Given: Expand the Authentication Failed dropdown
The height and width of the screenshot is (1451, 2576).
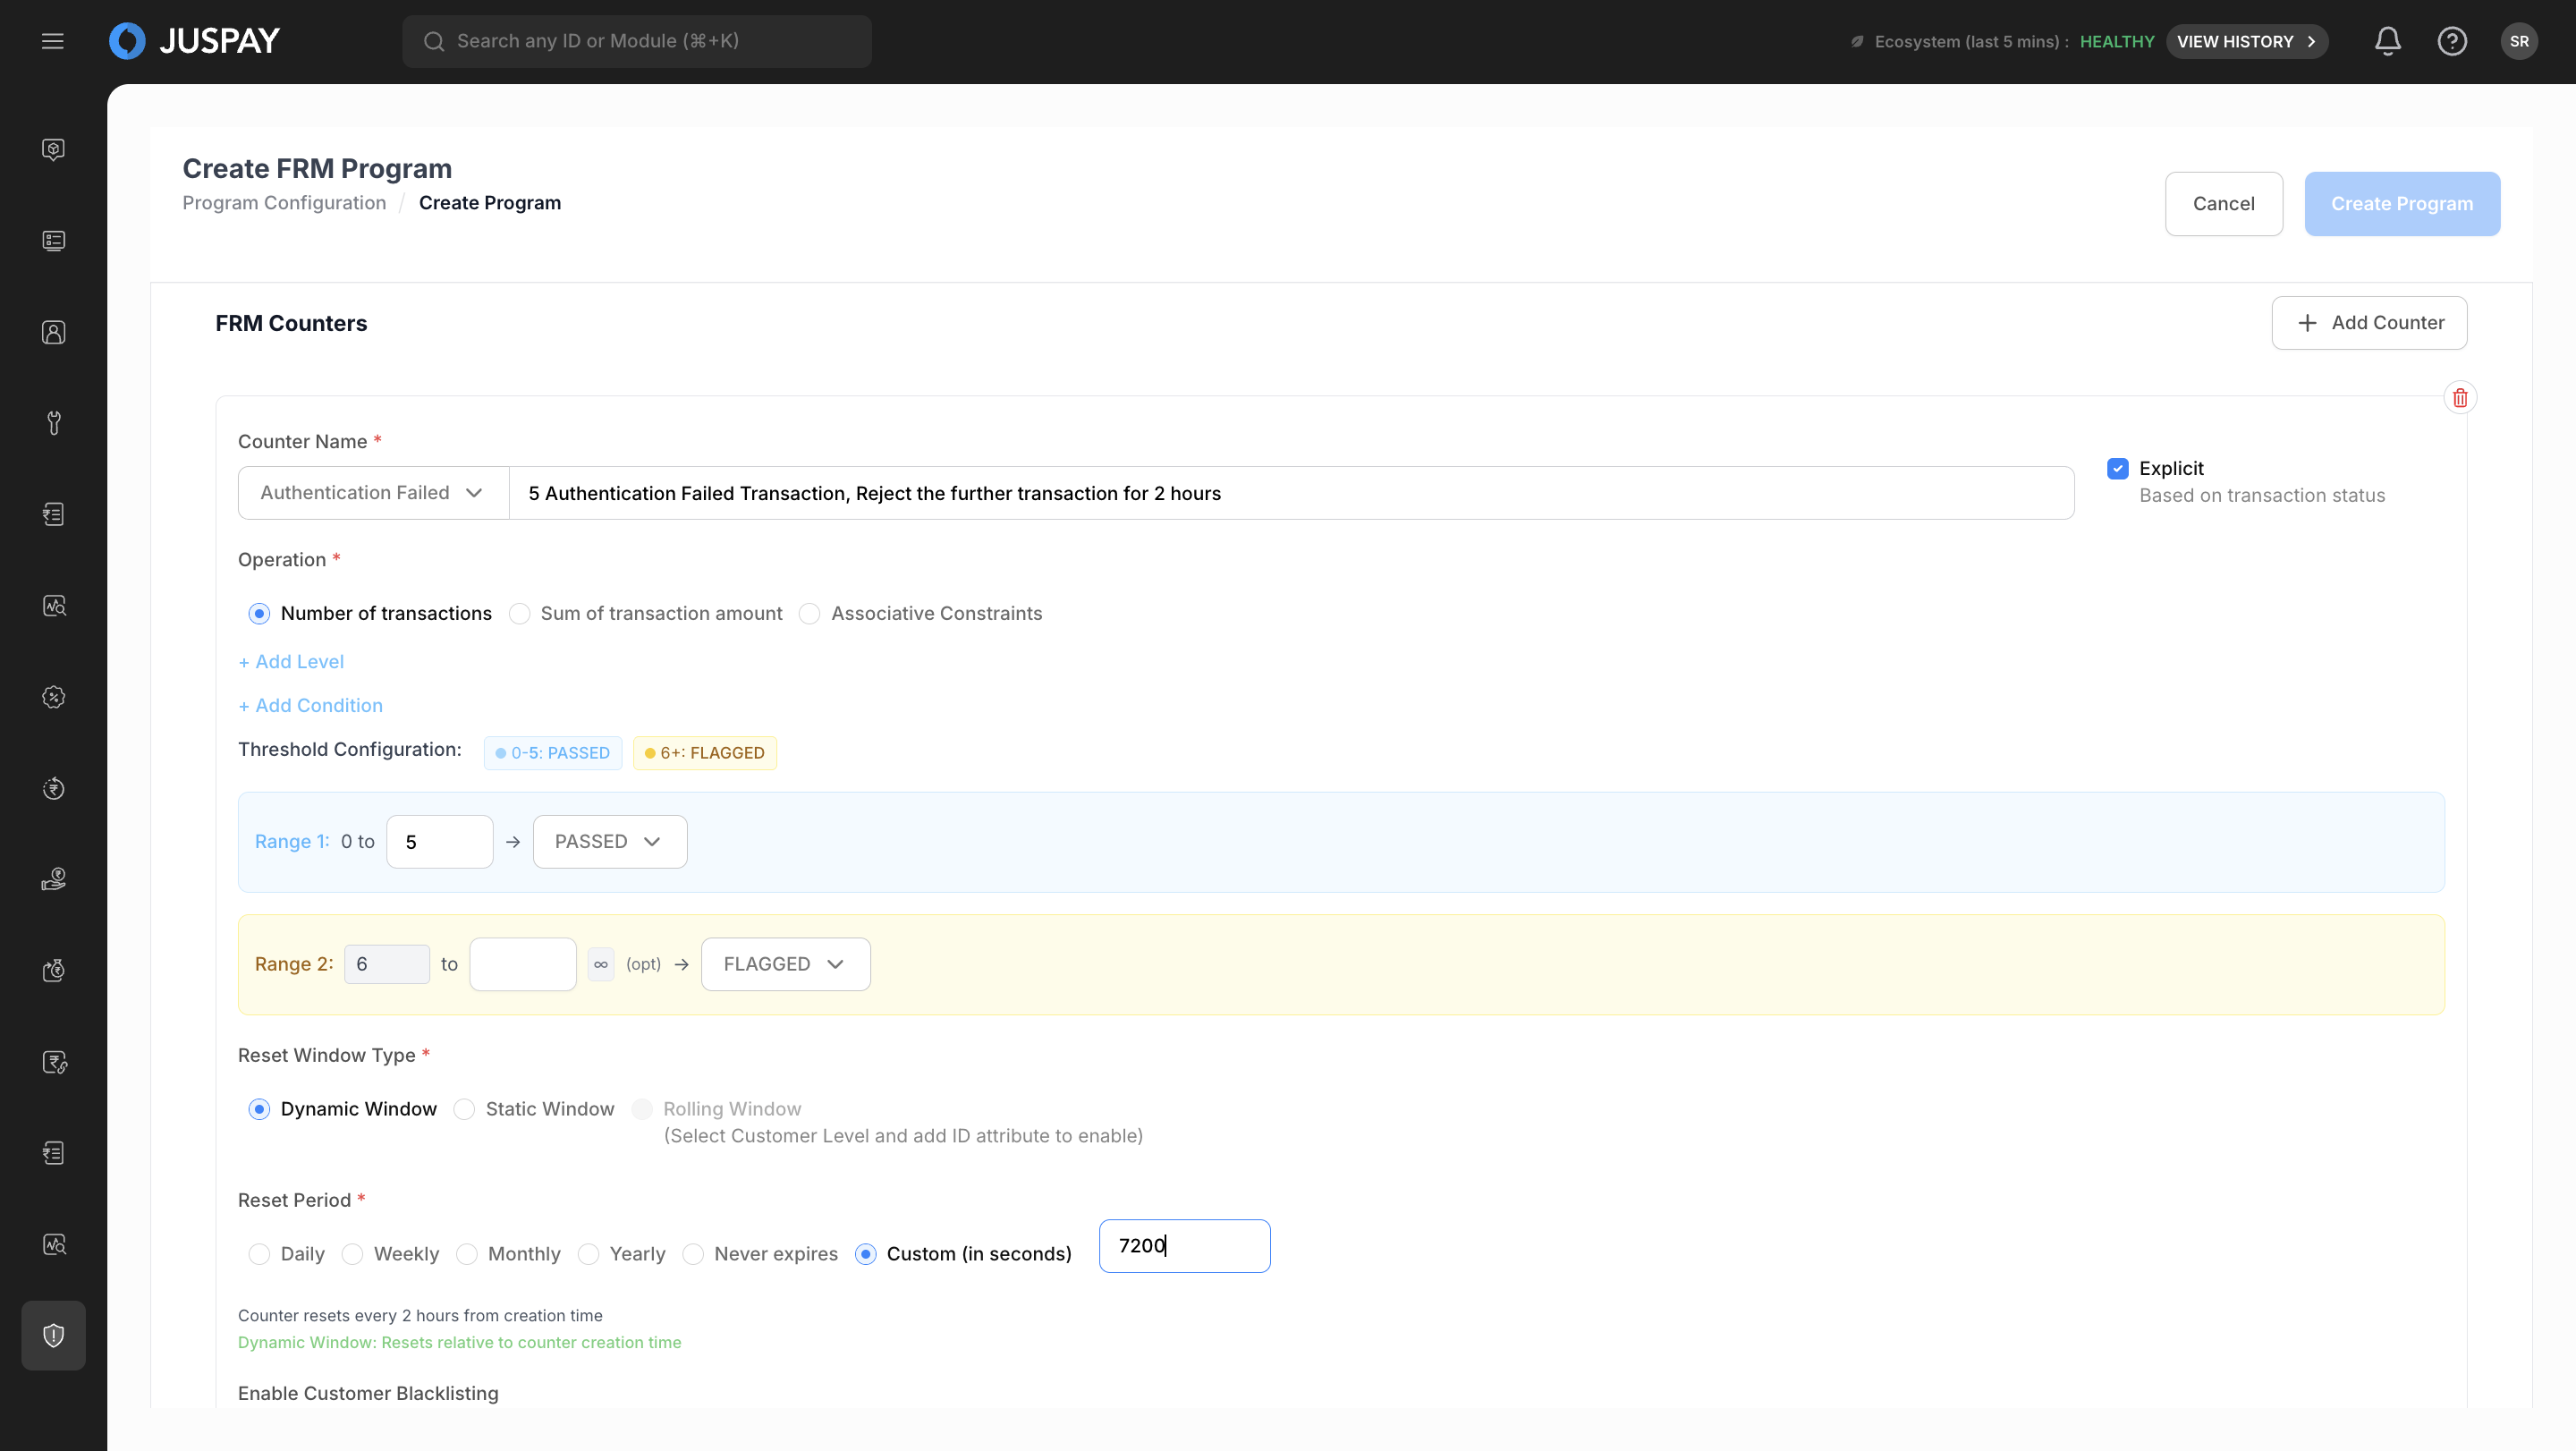Looking at the screenshot, I should (373, 493).
